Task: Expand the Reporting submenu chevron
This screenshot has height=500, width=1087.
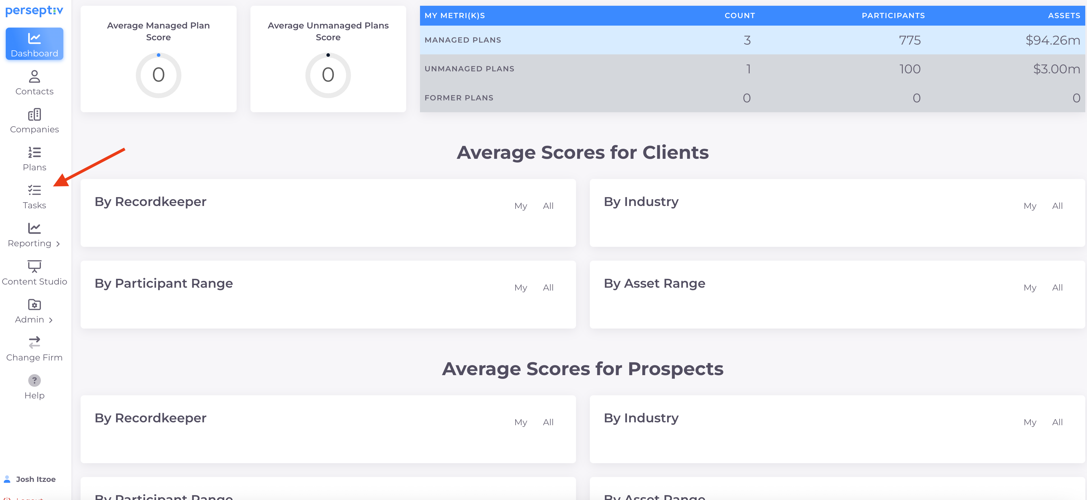Action: point(58,244)
